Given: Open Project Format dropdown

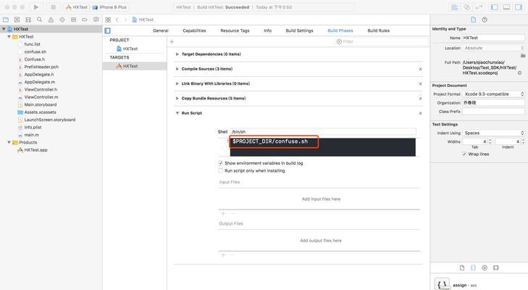Looking at the screenshot, I should point(494,94).
